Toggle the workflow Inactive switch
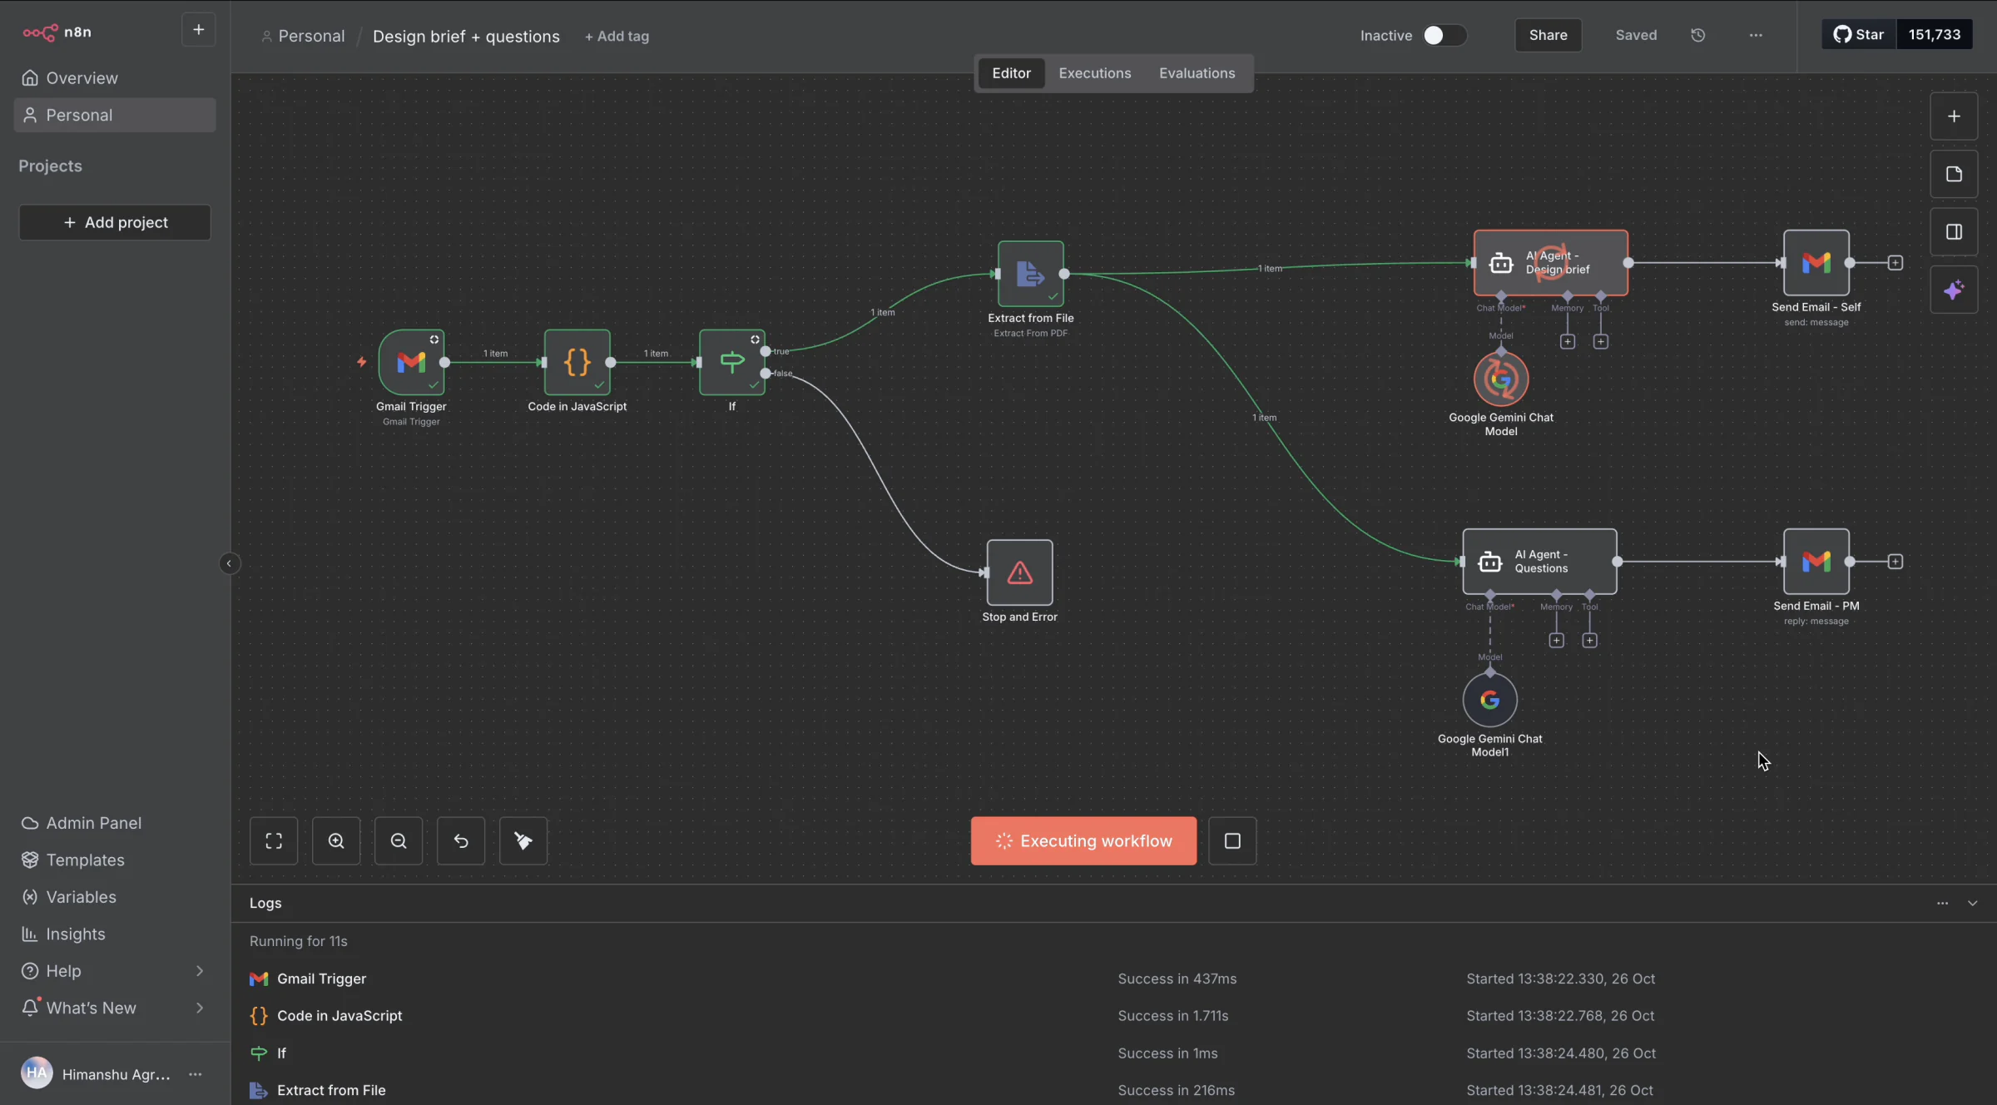 click(1444, 35)
